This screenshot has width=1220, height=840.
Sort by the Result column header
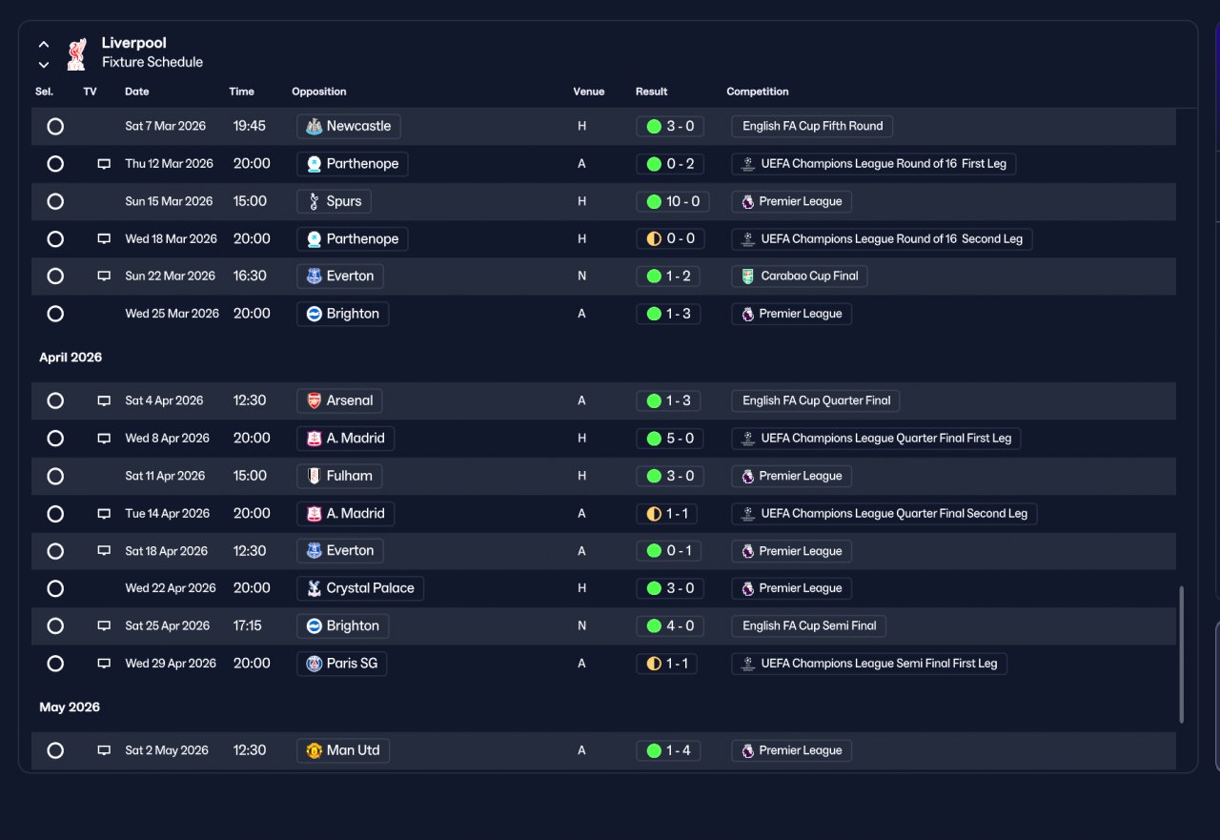pyautogui.click(x=652, y=92)
